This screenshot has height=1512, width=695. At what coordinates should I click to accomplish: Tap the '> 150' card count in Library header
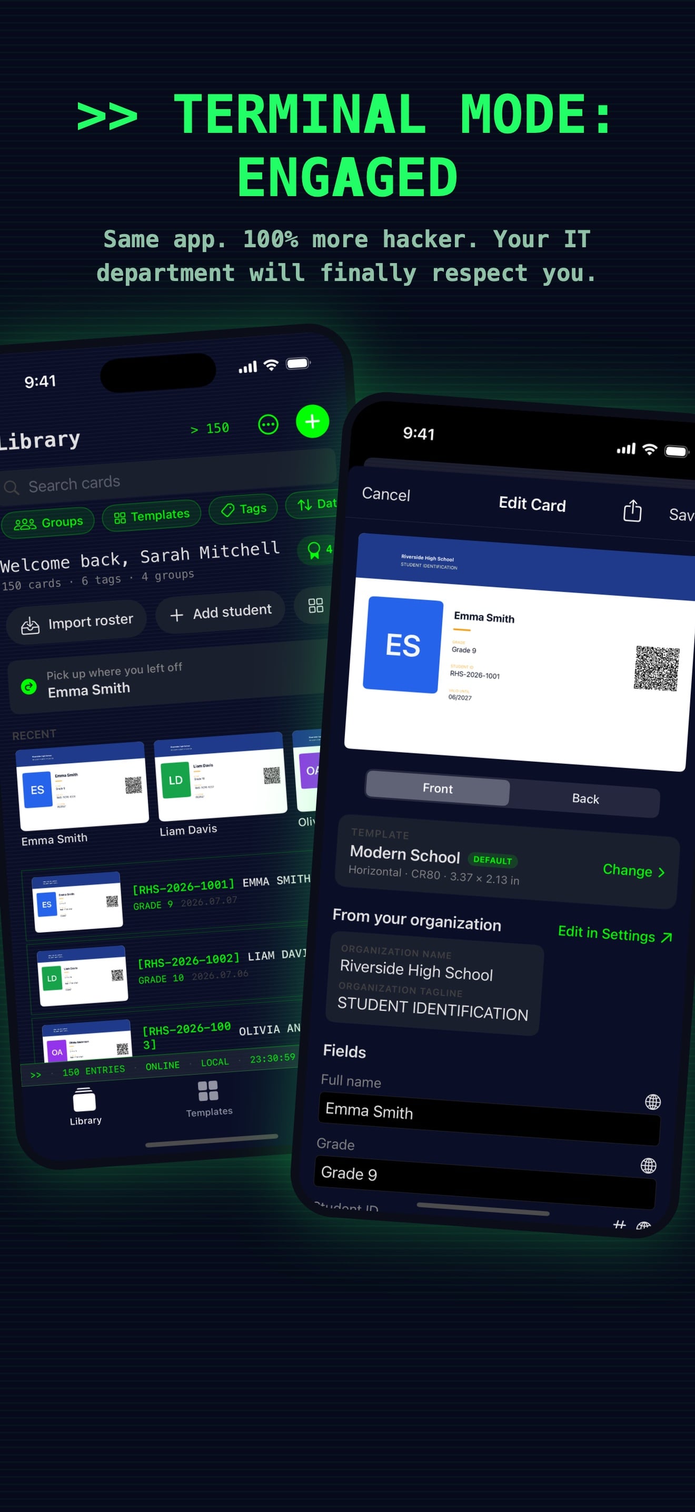pyautogui.click(x=210, y=429)
